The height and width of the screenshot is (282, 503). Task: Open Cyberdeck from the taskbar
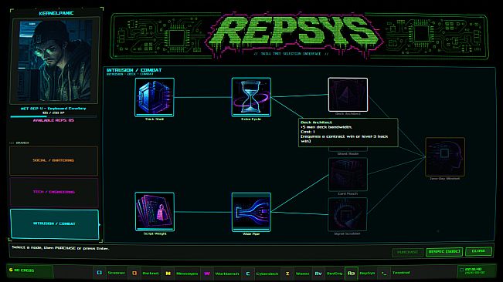click(x=261, y=273)
